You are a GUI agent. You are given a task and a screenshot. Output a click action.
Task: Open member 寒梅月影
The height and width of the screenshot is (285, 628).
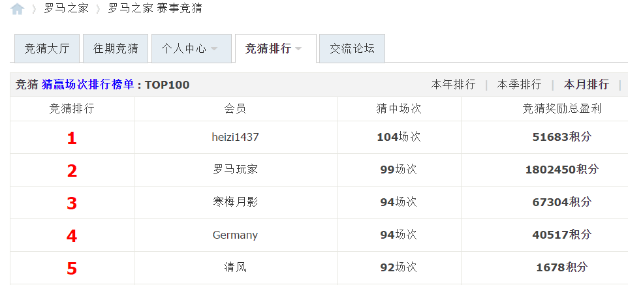pos(235,202)
